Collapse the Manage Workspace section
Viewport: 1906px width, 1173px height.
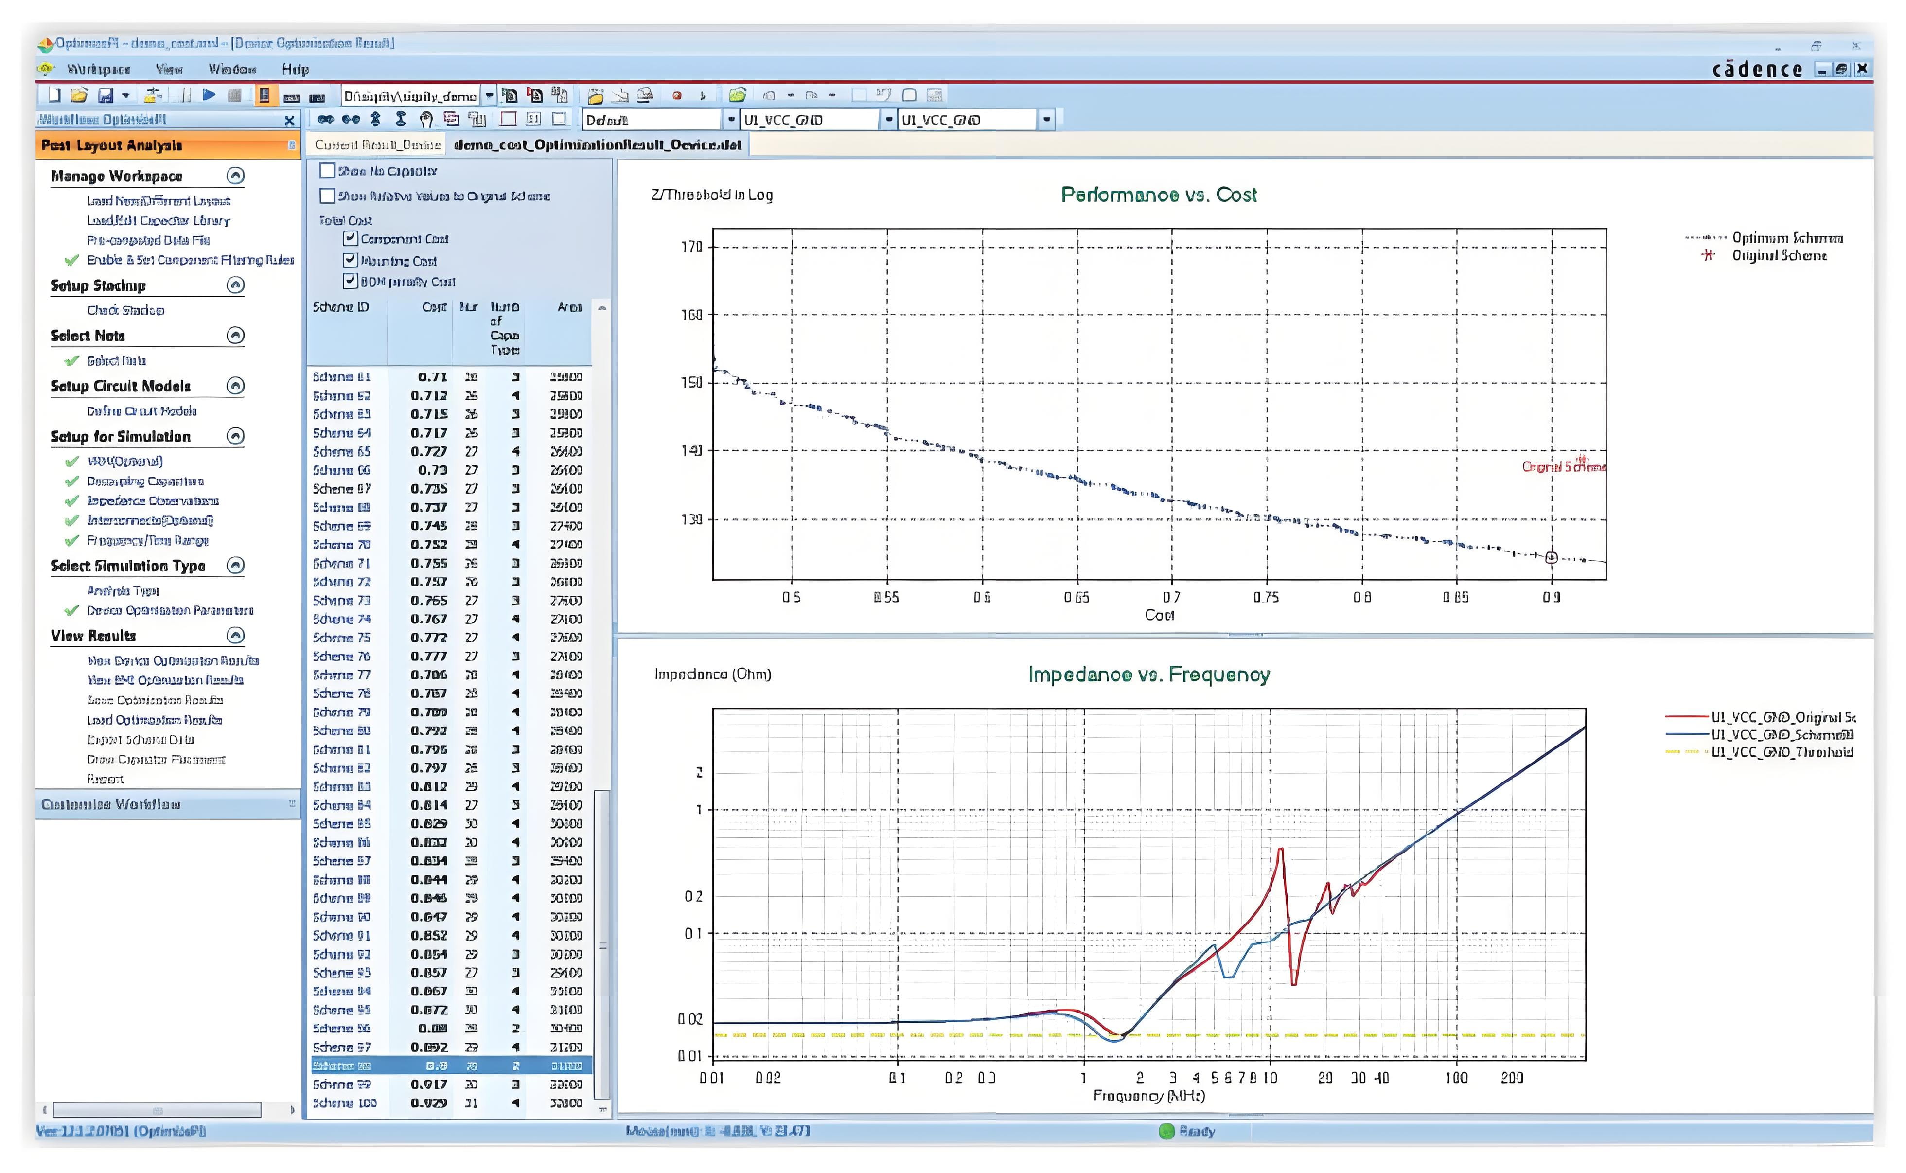[236, 176]
